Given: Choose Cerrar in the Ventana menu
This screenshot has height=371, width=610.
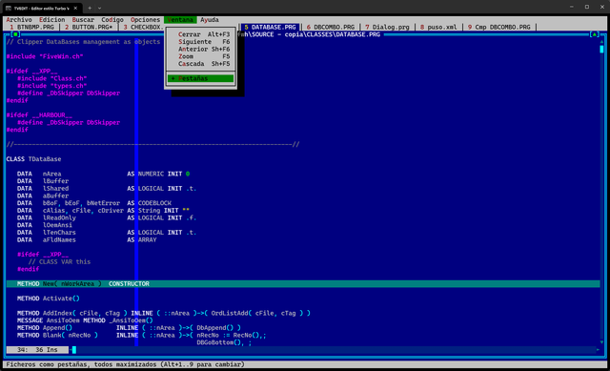Looking at the screenshot, I should tap(200, 34).
